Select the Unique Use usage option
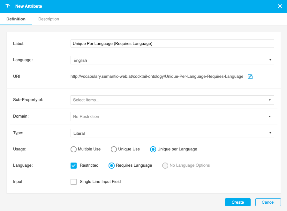This screenshot has height=211, width=287. pos(114,149)
